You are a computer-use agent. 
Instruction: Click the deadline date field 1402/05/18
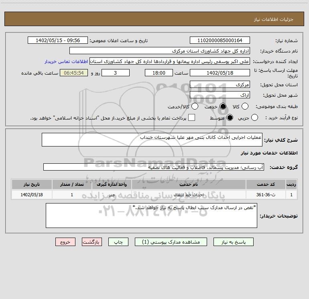tap(220, 73)
